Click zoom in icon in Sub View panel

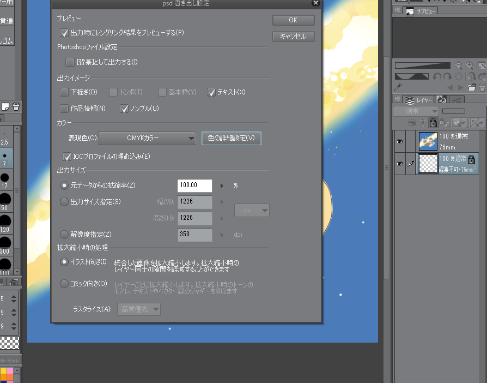[470, 65]
